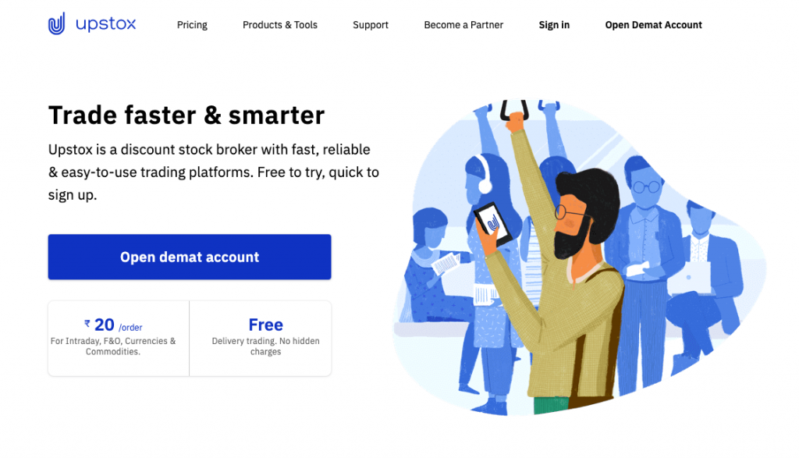The image size is (799, 458).
Task: Open the Pricing page
Action: pyautogui.click(x=192, y=25)
